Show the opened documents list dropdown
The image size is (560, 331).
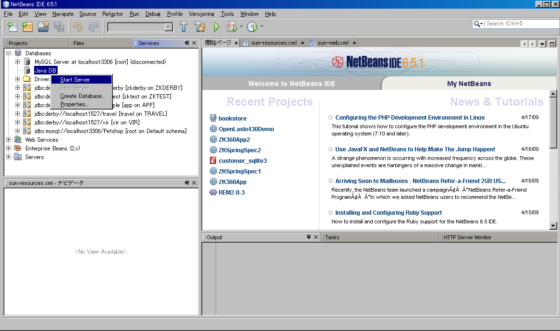pyautogui.click(x=542, y=44)
